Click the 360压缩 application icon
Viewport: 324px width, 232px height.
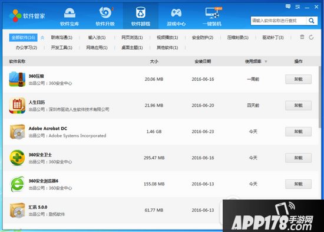(17, 79)
